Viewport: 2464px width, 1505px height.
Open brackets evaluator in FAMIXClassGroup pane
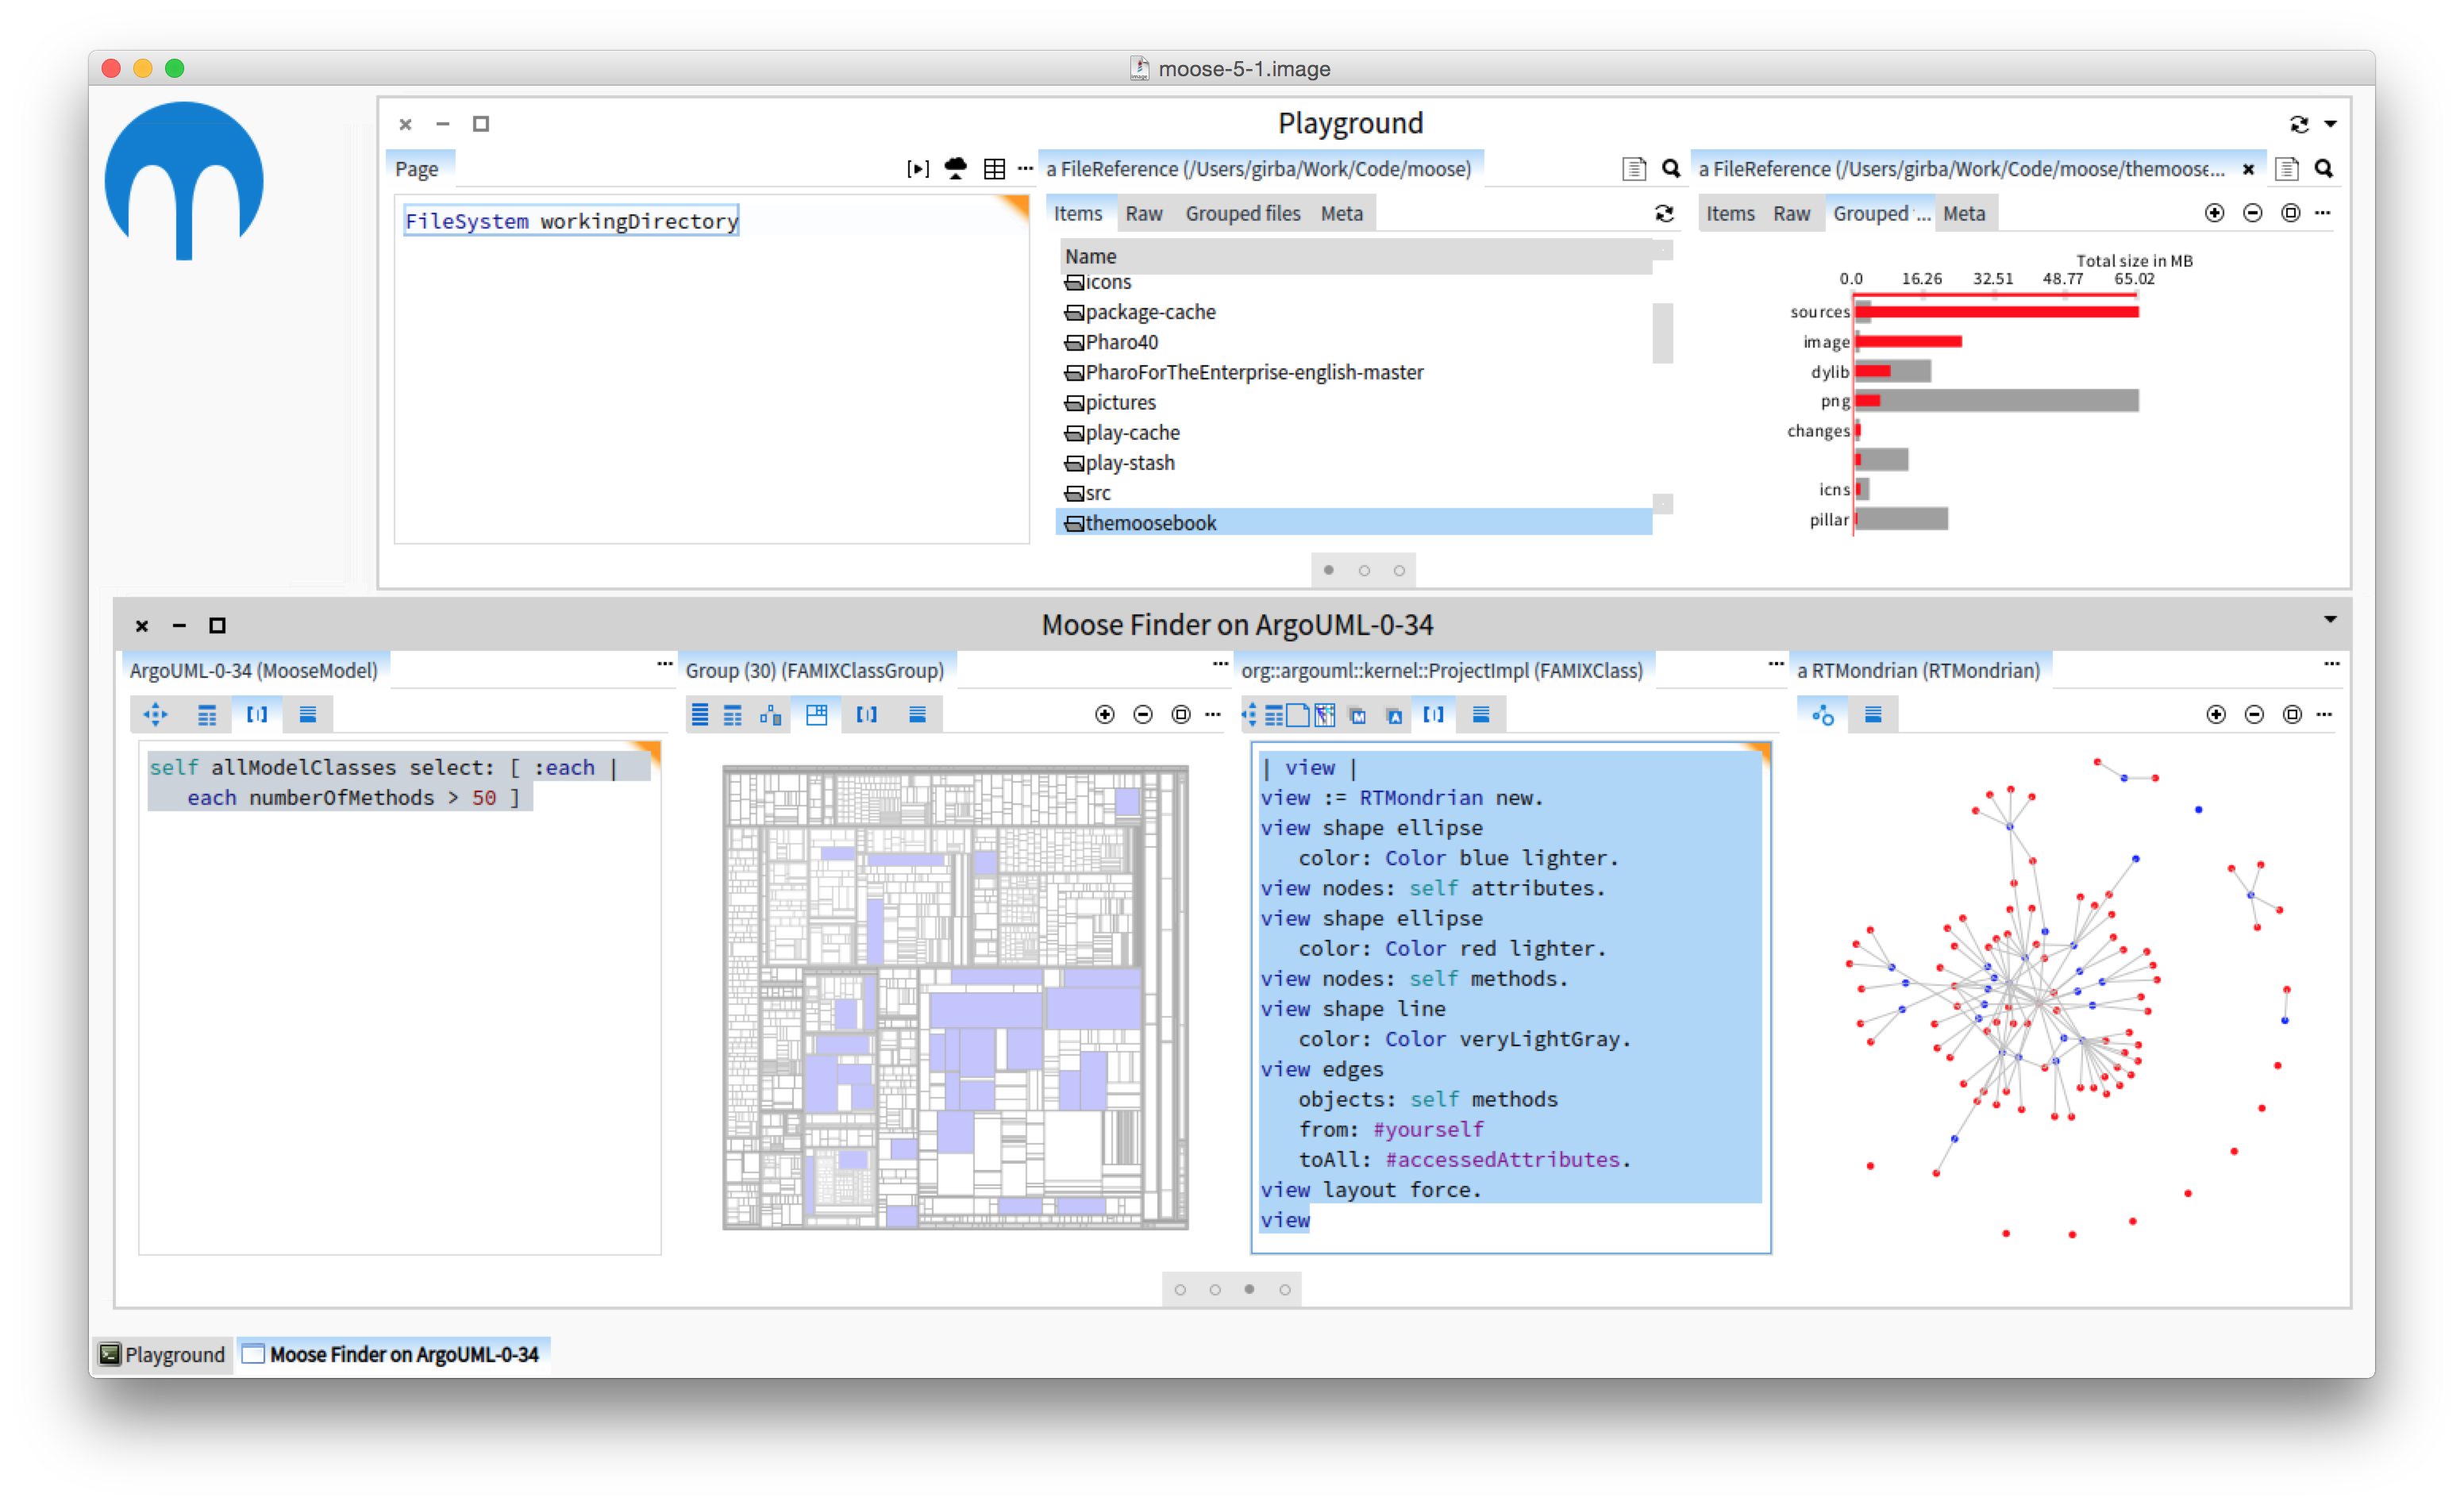(866, 714)
